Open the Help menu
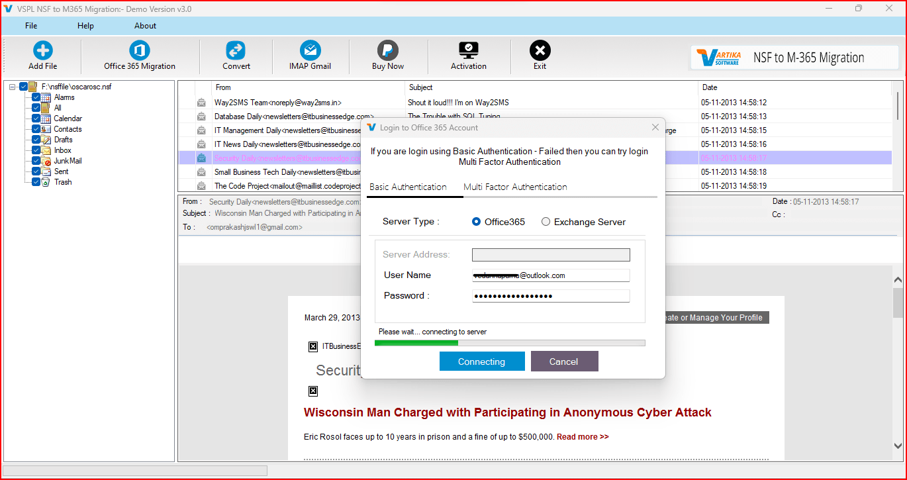Screen dimensions: 907x480 pos(85,26)
